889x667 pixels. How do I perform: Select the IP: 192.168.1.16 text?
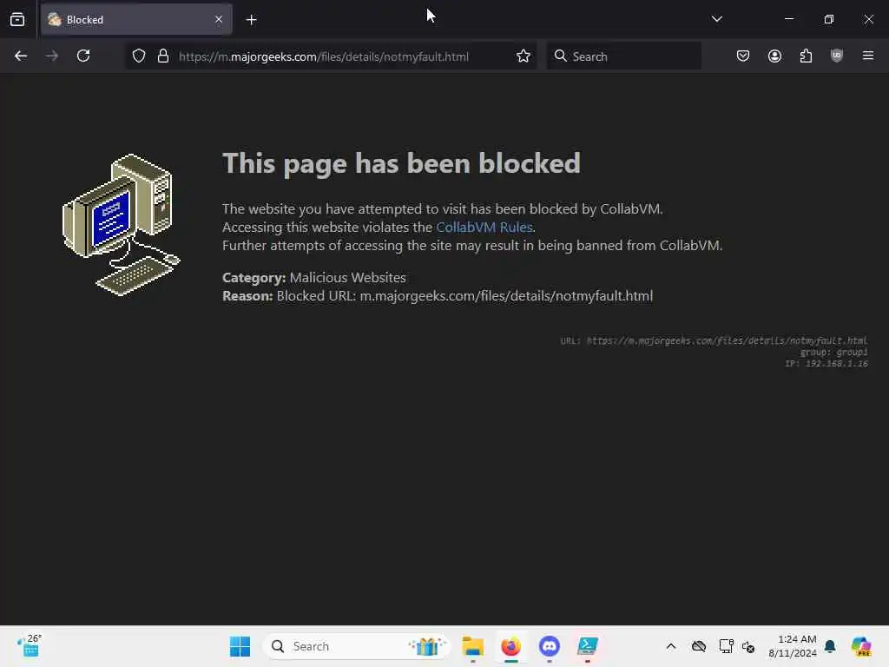(826, 364)
